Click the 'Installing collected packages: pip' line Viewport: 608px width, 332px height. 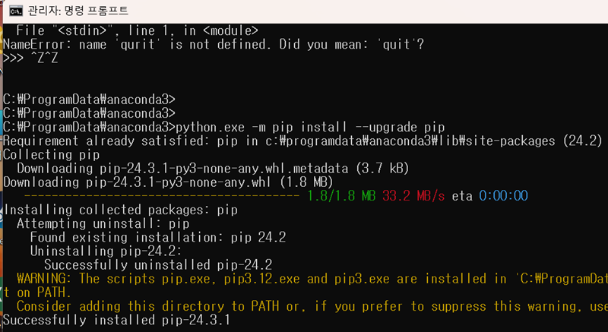point(121,210)
